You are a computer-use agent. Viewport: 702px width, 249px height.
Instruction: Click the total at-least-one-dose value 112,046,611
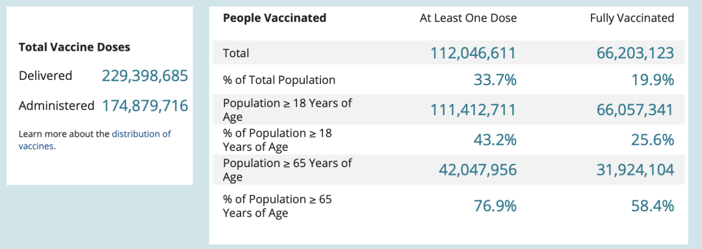[473, 53]
